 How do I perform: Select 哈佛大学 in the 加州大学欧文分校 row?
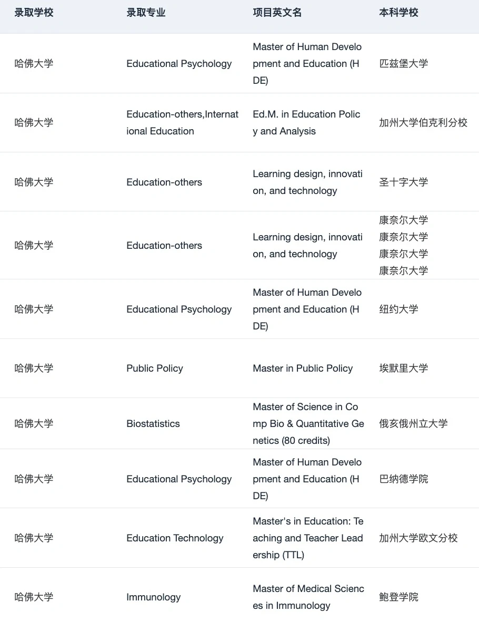point(34,538)
